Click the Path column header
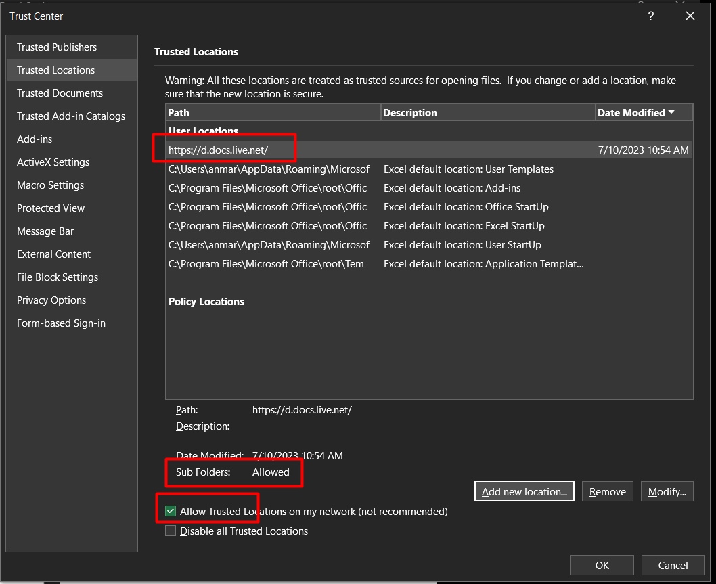 pos(273,113)
